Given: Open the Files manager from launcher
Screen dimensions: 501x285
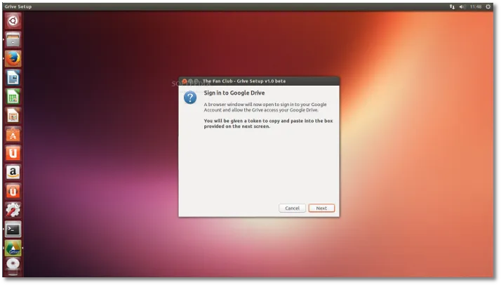Looking at the screenshot, I should coord(13,39).
